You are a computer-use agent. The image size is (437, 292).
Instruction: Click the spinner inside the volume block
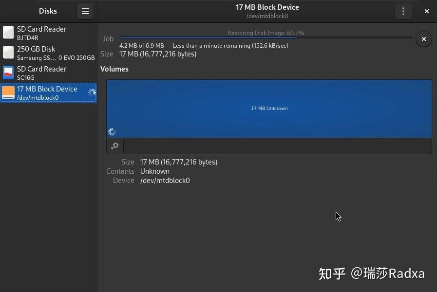(x=112, y=132)
